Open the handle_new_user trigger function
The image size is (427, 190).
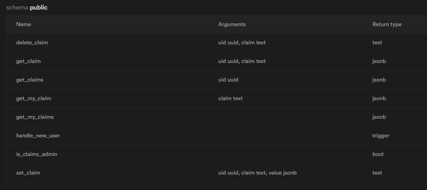(x=38, y=136)
